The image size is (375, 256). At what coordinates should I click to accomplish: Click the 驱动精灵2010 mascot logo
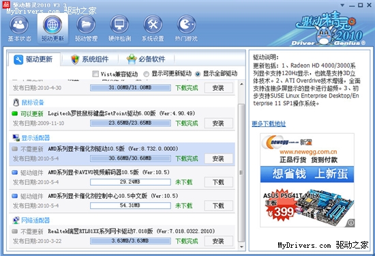[329, 29]
